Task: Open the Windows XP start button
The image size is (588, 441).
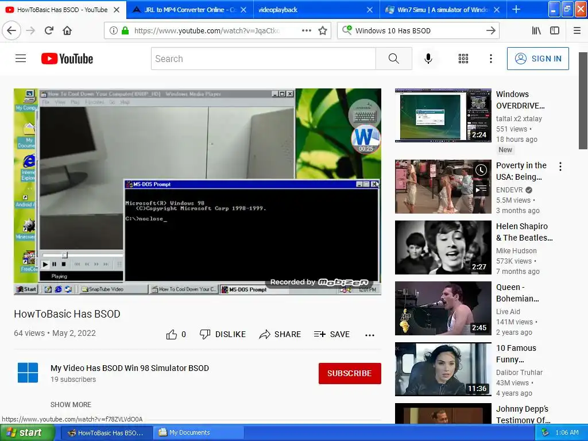Action: point(28,432)
